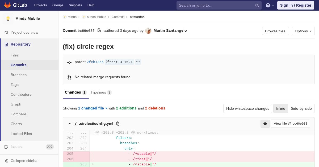The height and width of the screenshot is (167, 319).
Task: Select Branches in the Repository sidebar
Action: tap(19, 75)
